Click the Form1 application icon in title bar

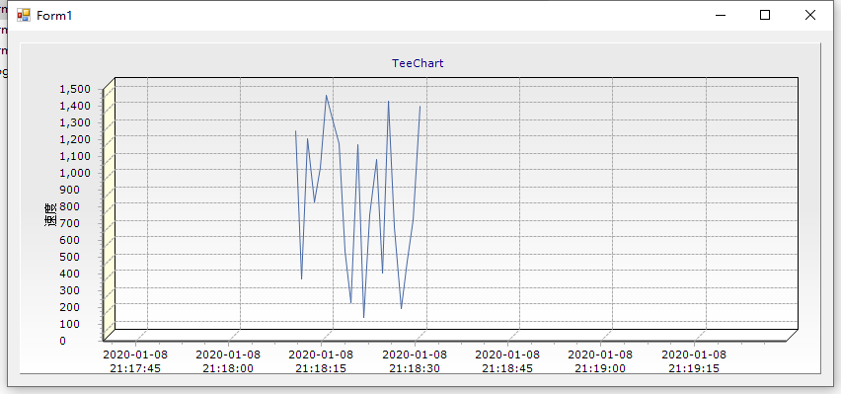[24, 15]
